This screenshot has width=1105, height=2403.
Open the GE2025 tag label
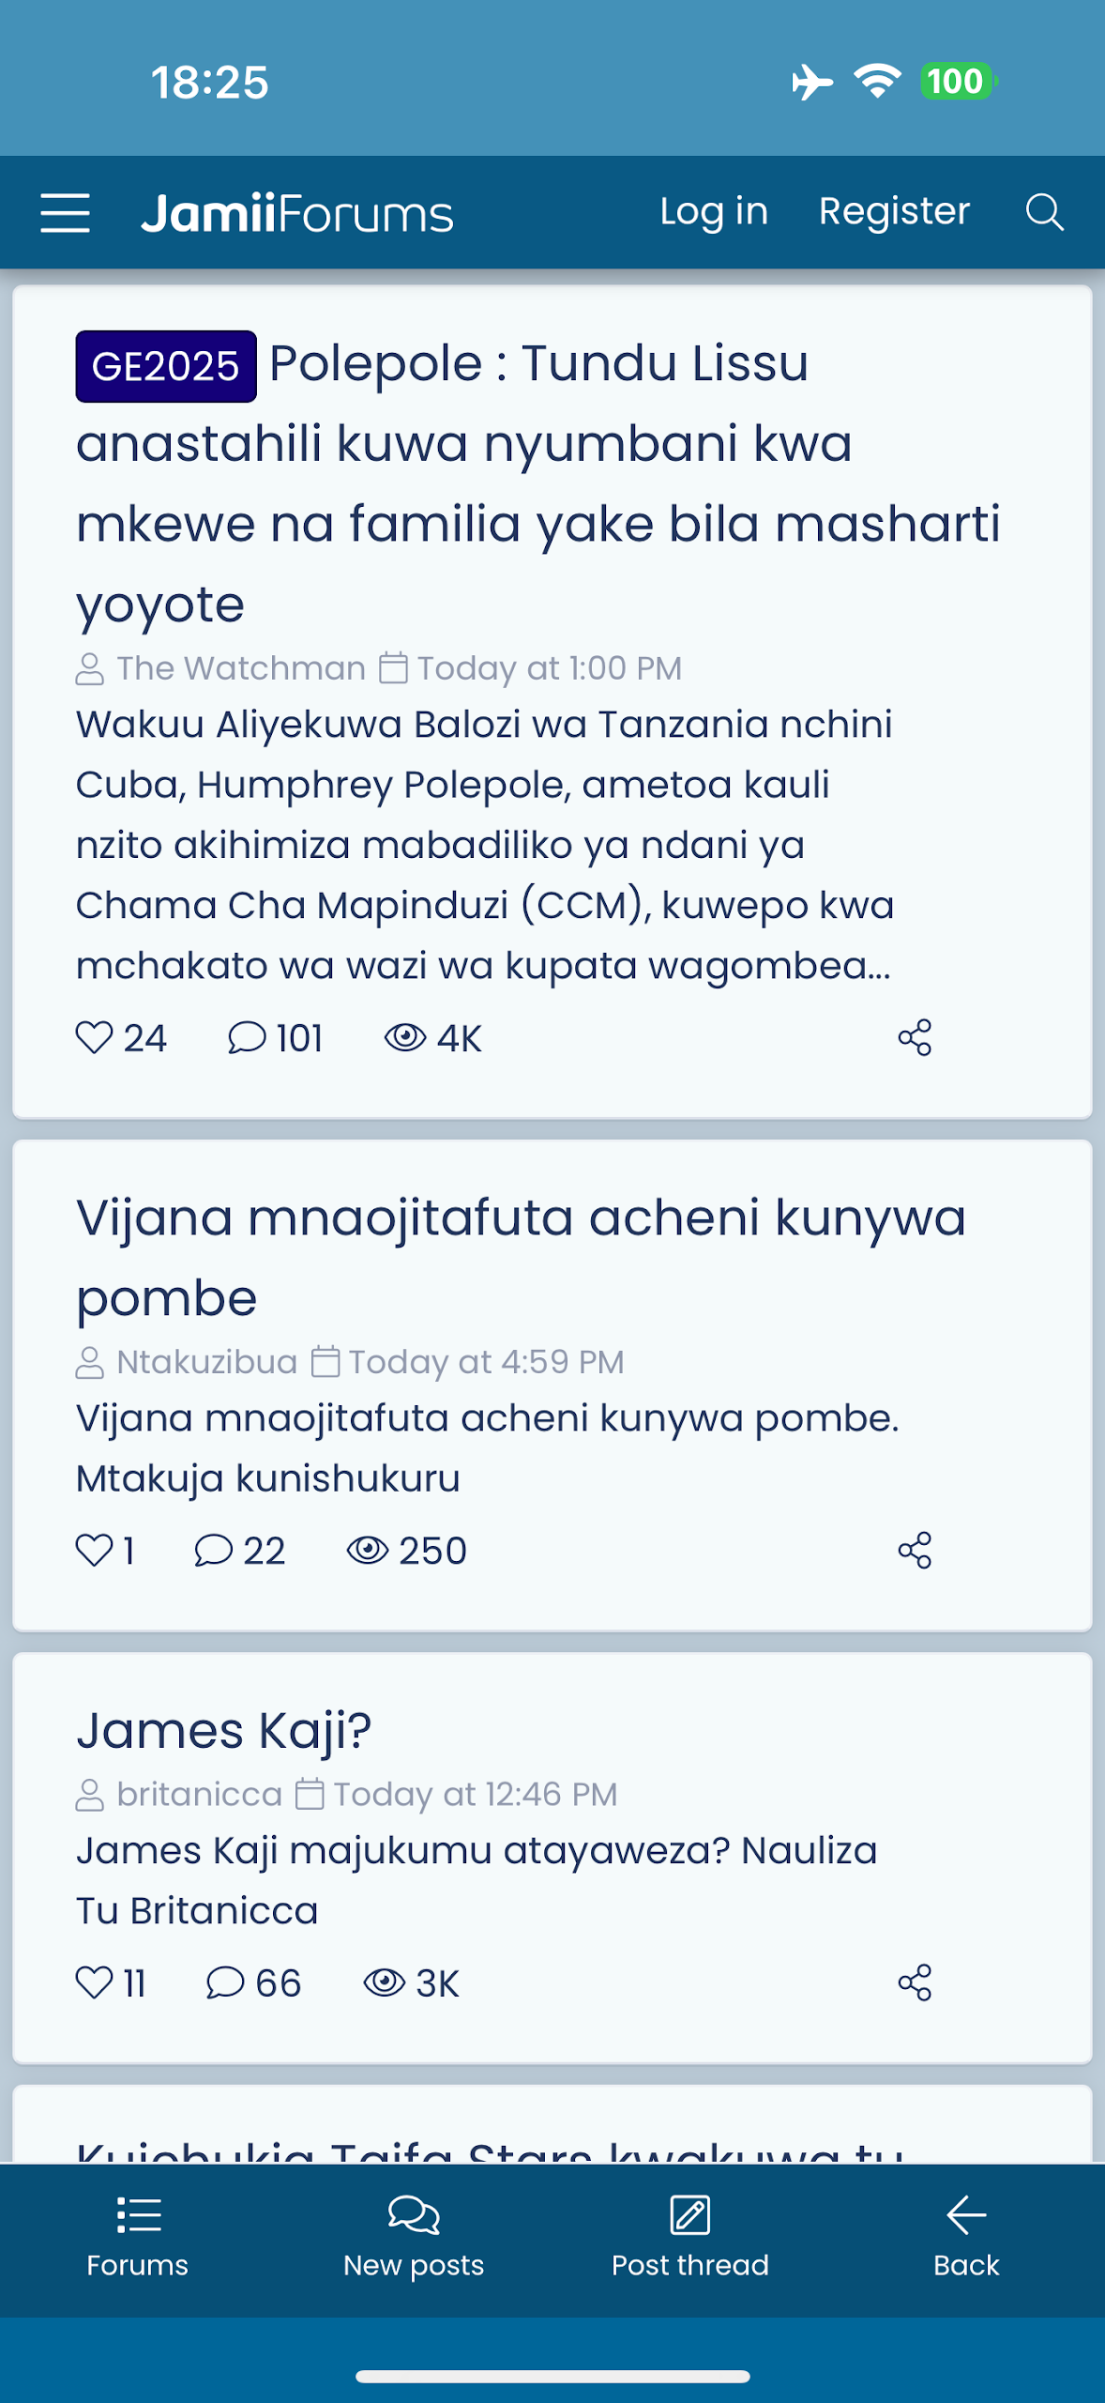[x=166, y=366]
